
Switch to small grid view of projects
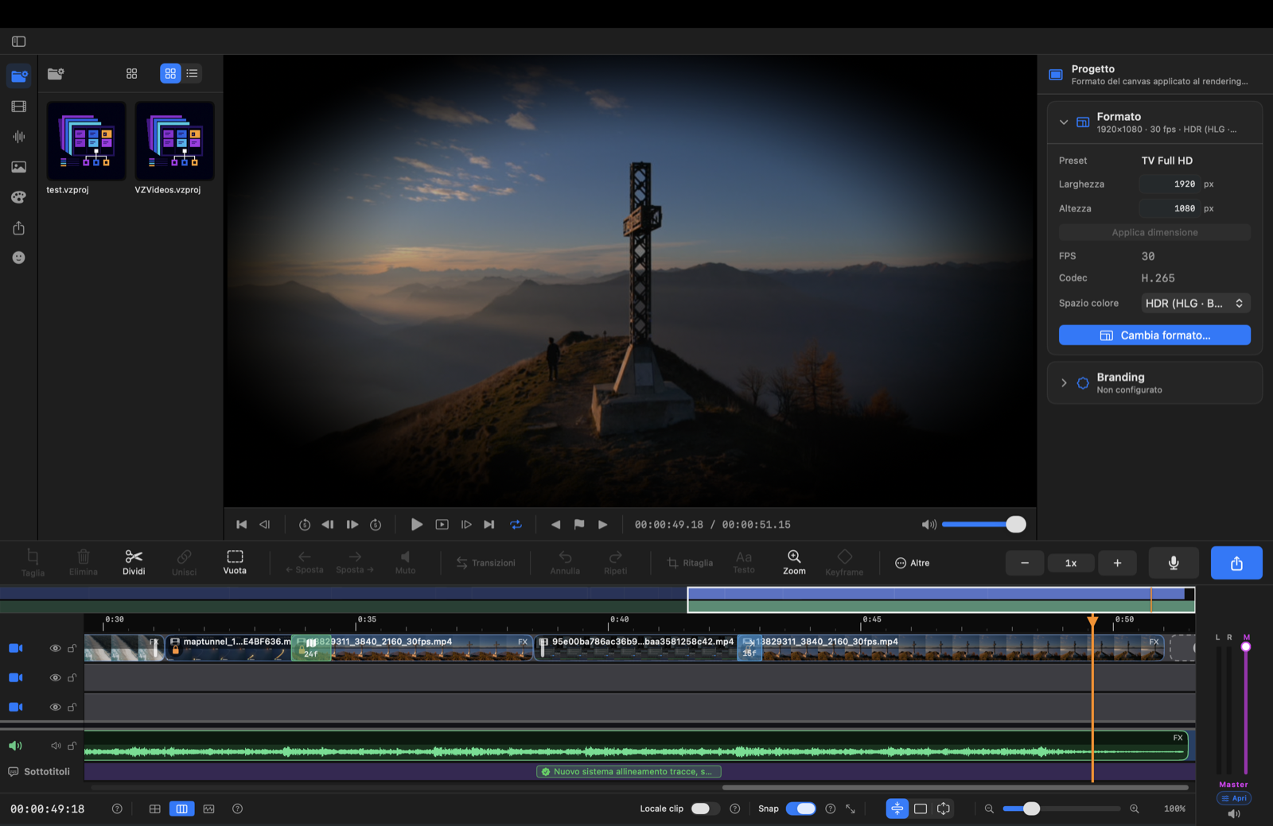[x=132, y=73]
